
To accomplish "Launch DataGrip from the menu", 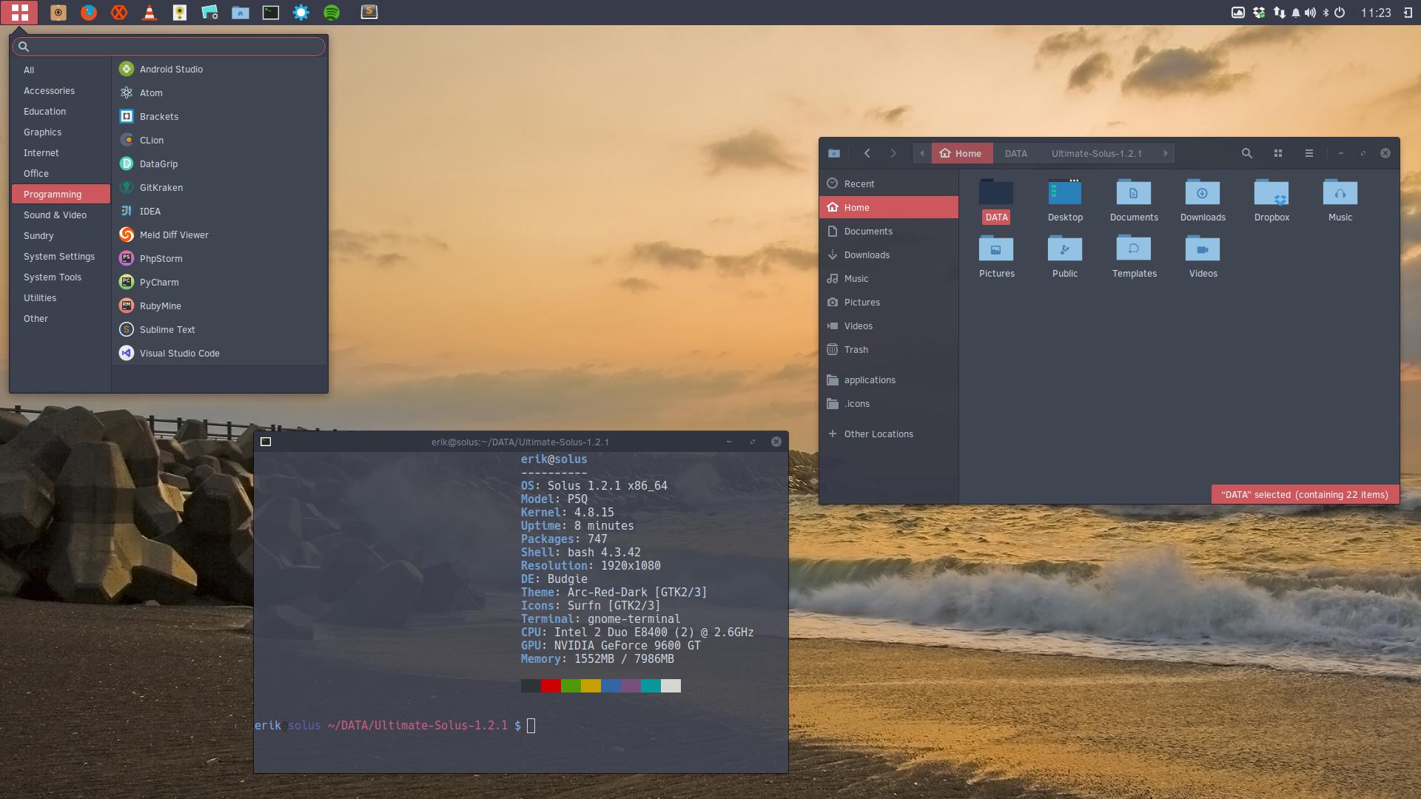I will click(220, 163).
